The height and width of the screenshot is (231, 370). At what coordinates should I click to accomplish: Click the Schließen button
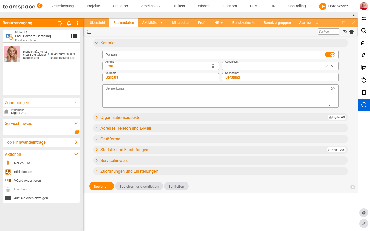[176, 186]
